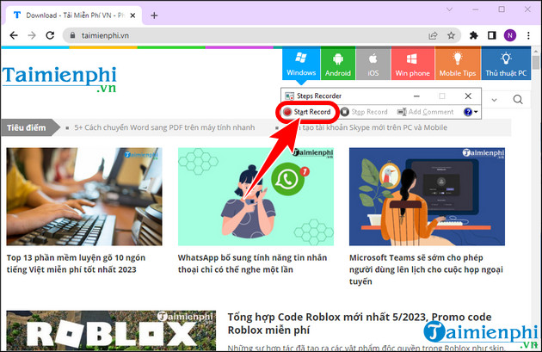Click the Taimienphi.vn site logo

coord(59,79)
